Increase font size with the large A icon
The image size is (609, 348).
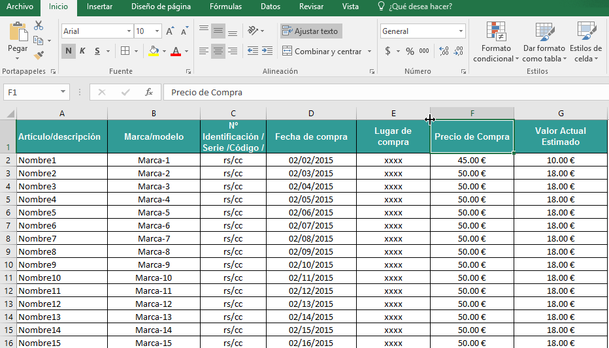[x=170, y=31]
